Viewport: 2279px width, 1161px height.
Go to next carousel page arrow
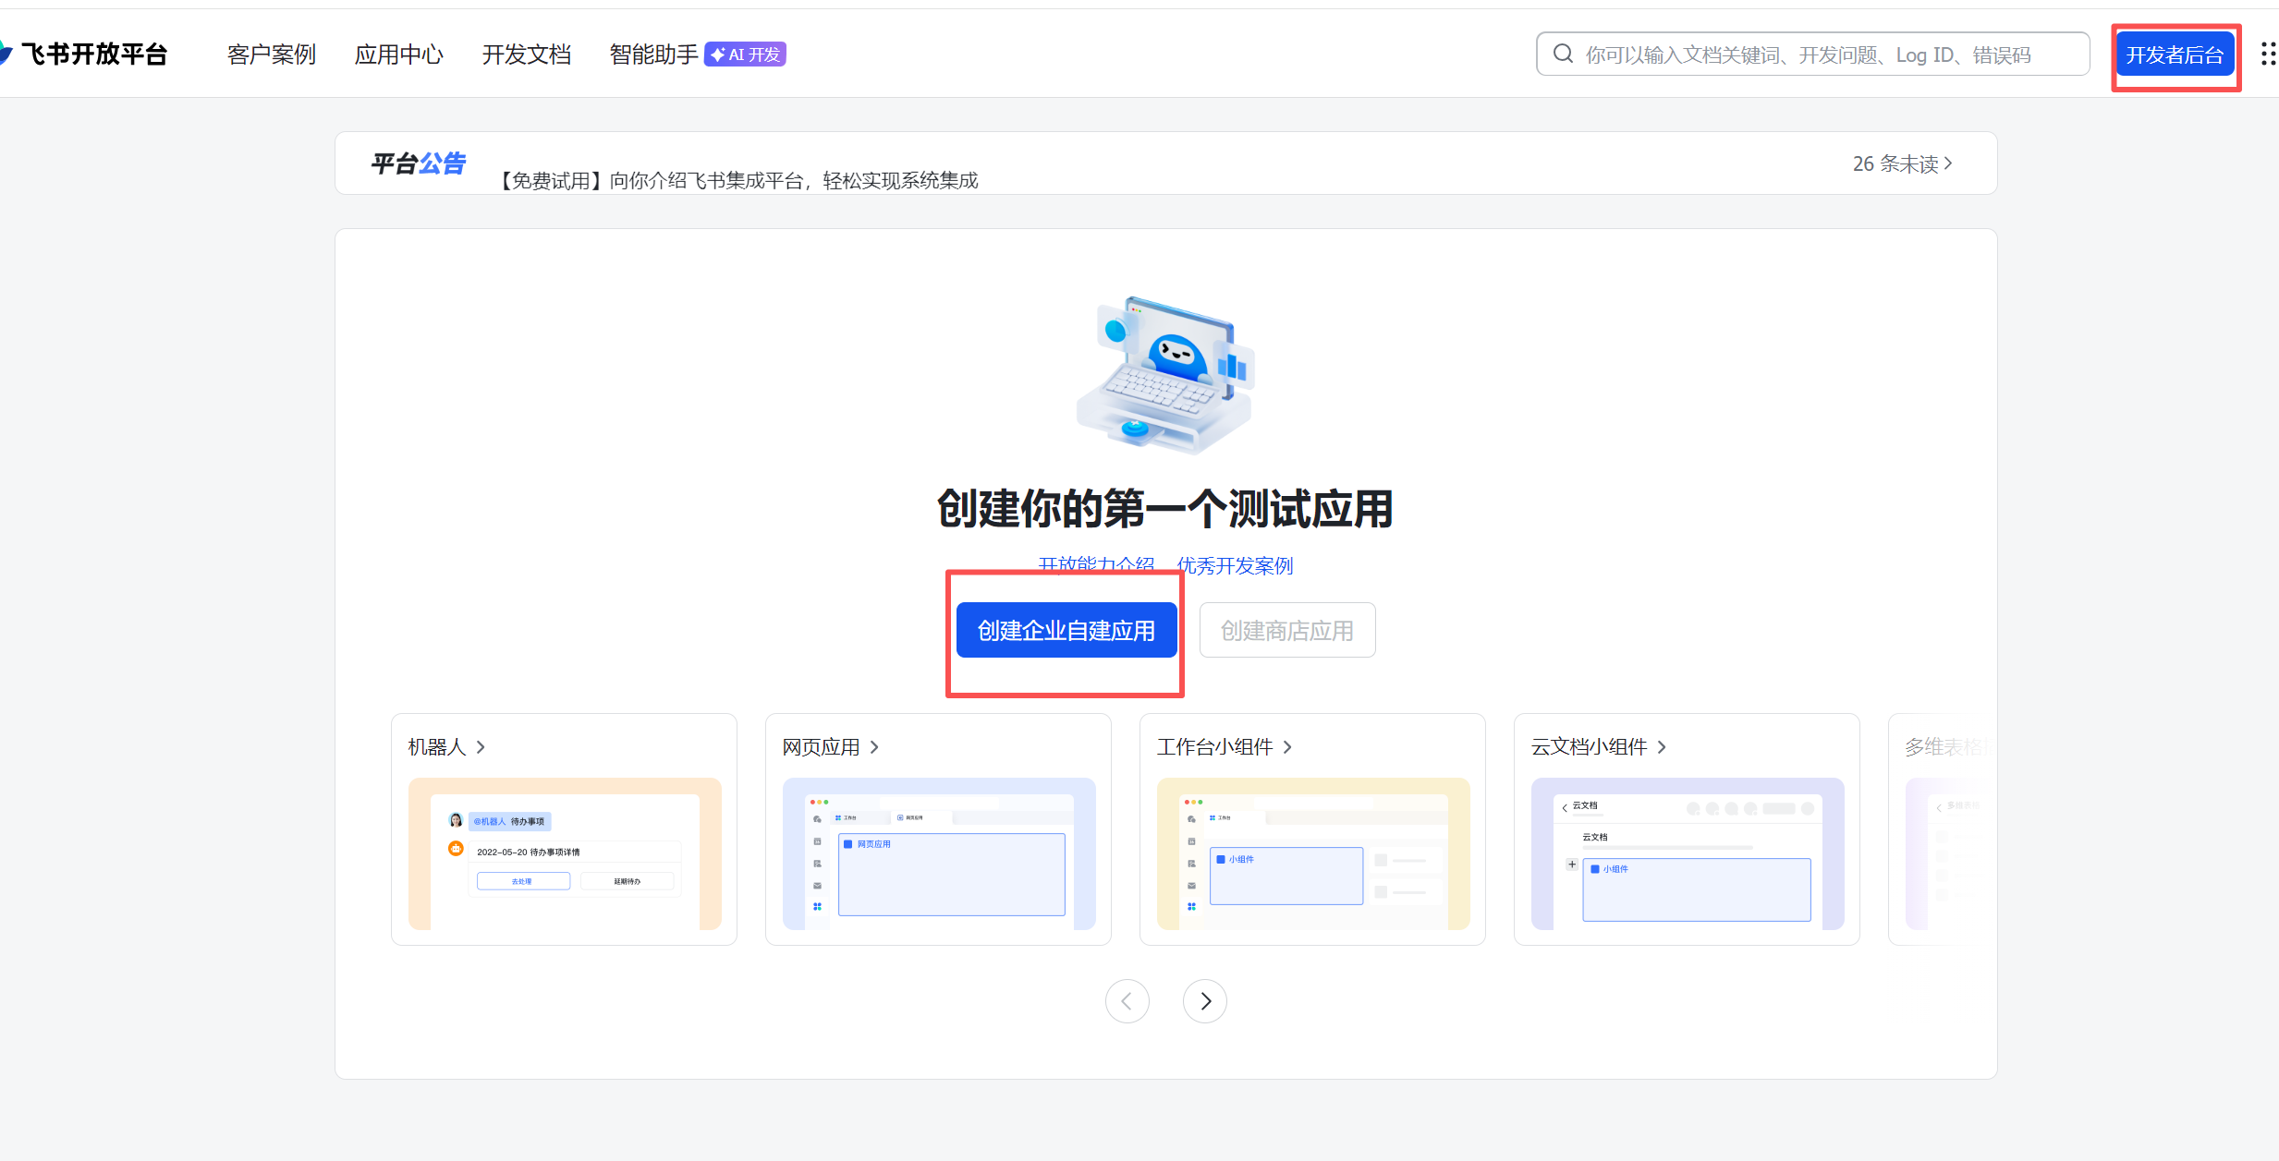(1204, 1001)
